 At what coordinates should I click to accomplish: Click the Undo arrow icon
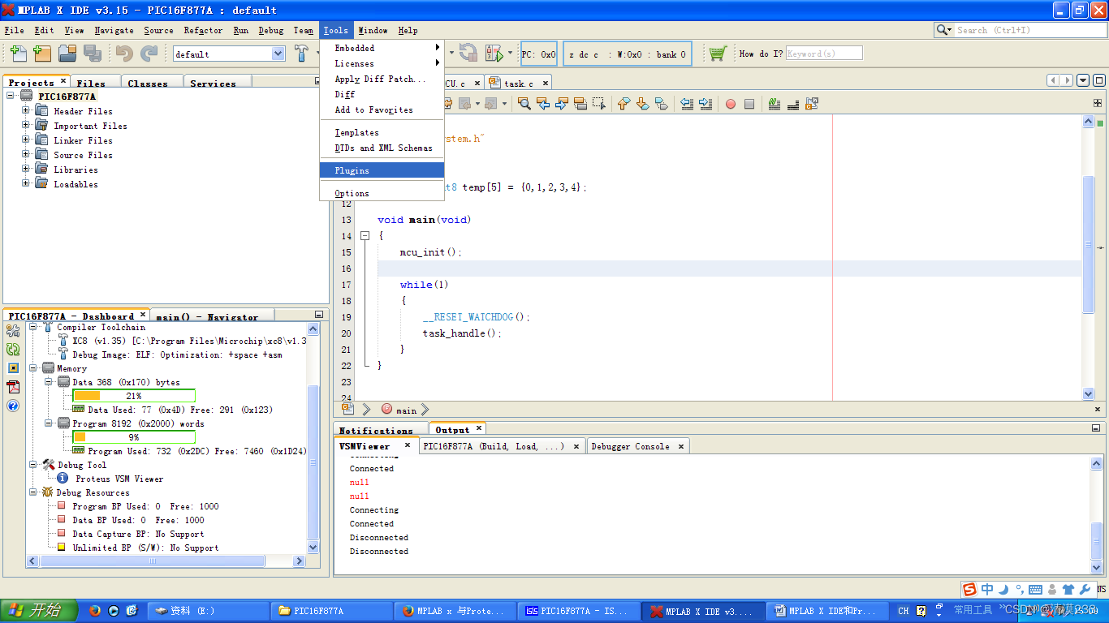pos(124,54)
